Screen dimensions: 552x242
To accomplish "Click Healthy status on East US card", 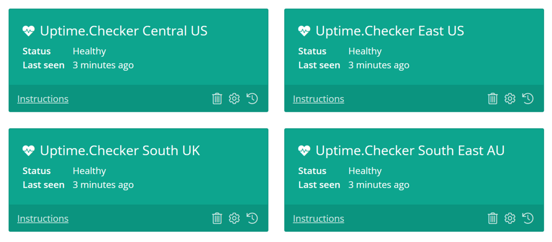I will [365, 51].
